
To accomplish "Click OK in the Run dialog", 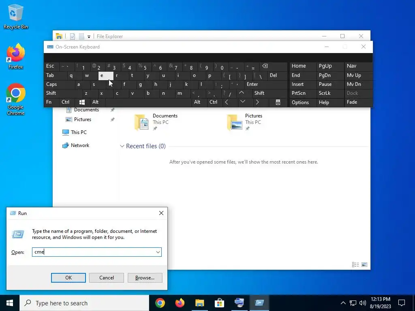I will coord(68,278).
